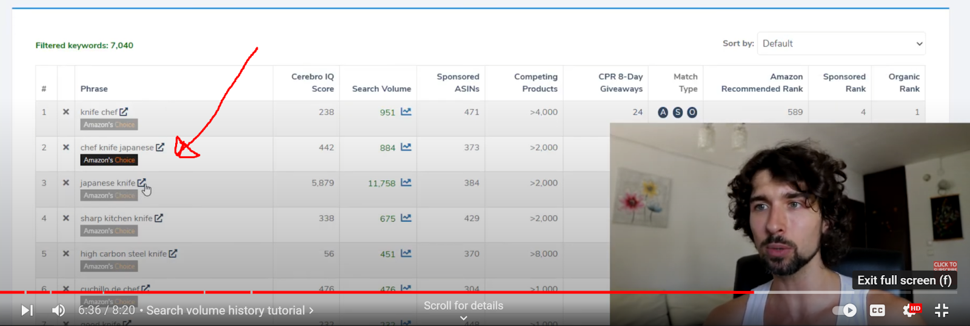
Task: Open external link icon next to japanese knife
Action: (x=141, y=182)
